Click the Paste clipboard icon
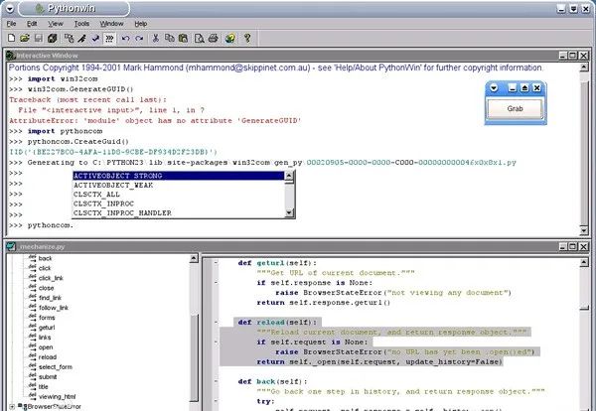The width and height of the screenshot is (596, 411). coord(183,38)
